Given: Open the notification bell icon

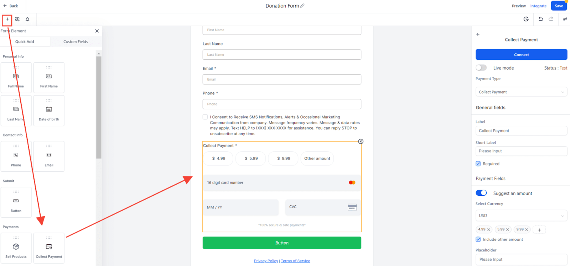Looking at the screenshot, I should (x=27, y=19).
